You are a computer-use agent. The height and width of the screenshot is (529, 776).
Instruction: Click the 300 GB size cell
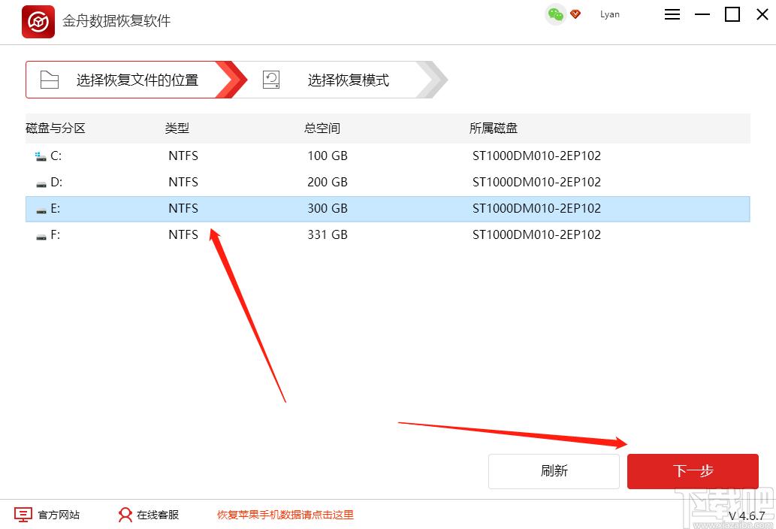pos(328,208)
